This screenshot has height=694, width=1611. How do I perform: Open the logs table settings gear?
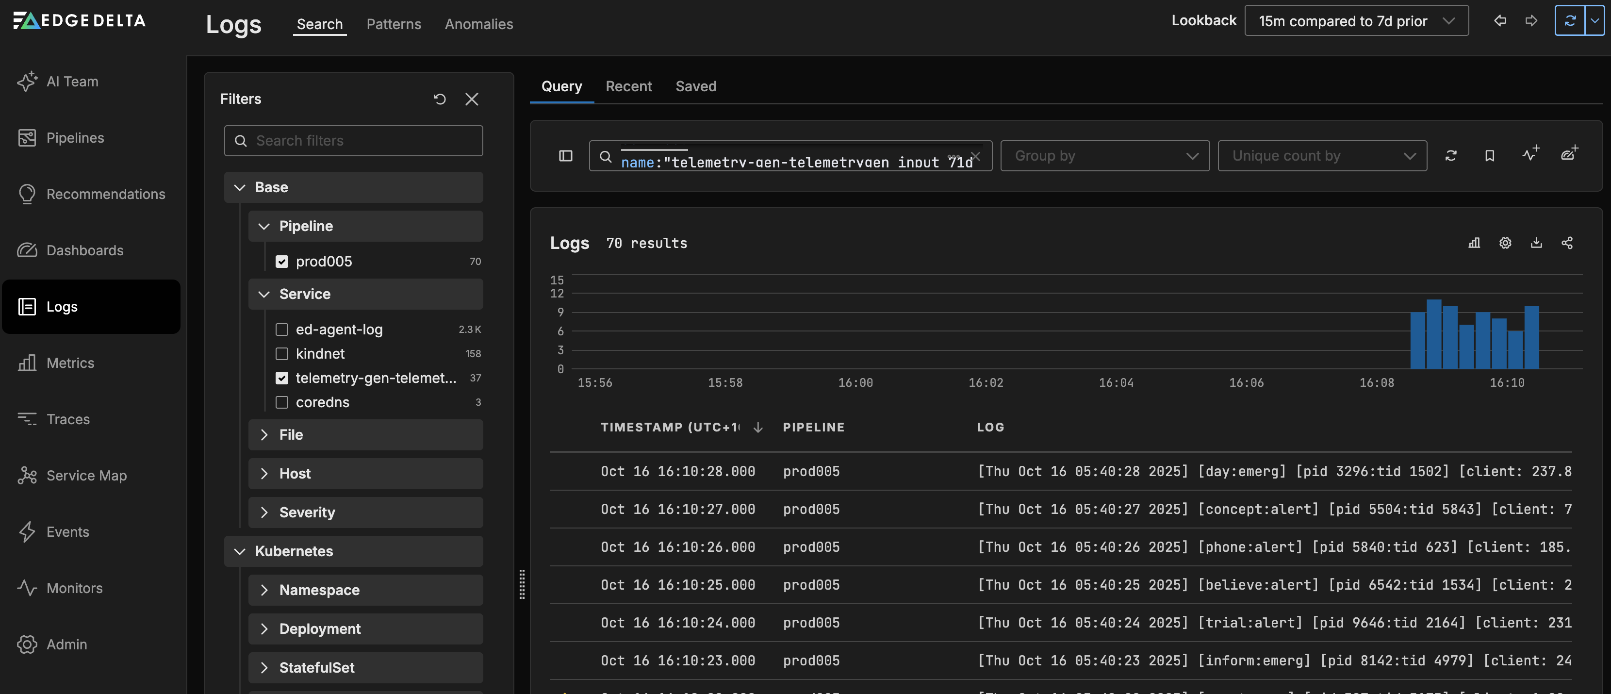point(1505,243)
